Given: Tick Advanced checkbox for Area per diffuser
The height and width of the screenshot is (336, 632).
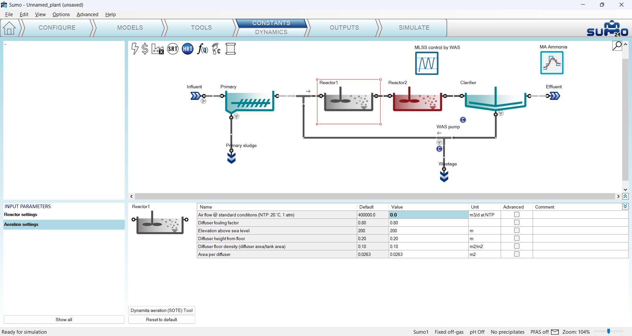Looking at the screenshot, I should [x=517, y=254].
